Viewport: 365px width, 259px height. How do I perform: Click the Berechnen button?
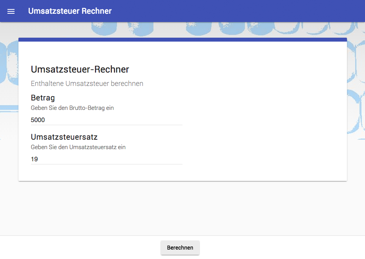coord(180,248)
